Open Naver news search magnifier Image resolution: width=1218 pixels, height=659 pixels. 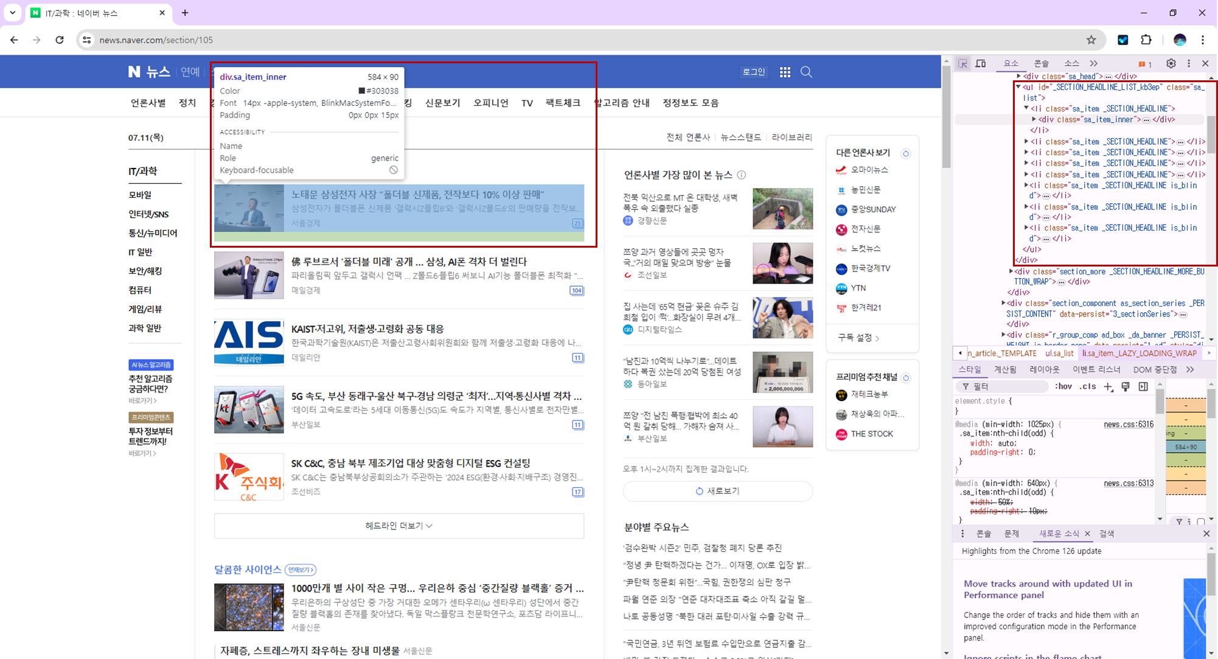[x=806, y=72]
